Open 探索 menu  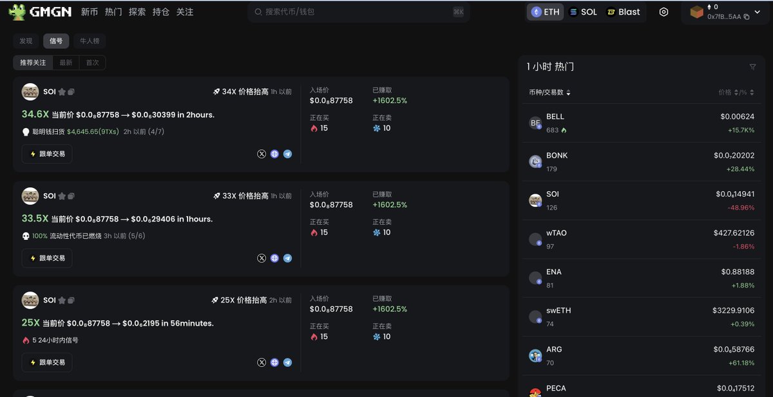click(x=137, y=12)
